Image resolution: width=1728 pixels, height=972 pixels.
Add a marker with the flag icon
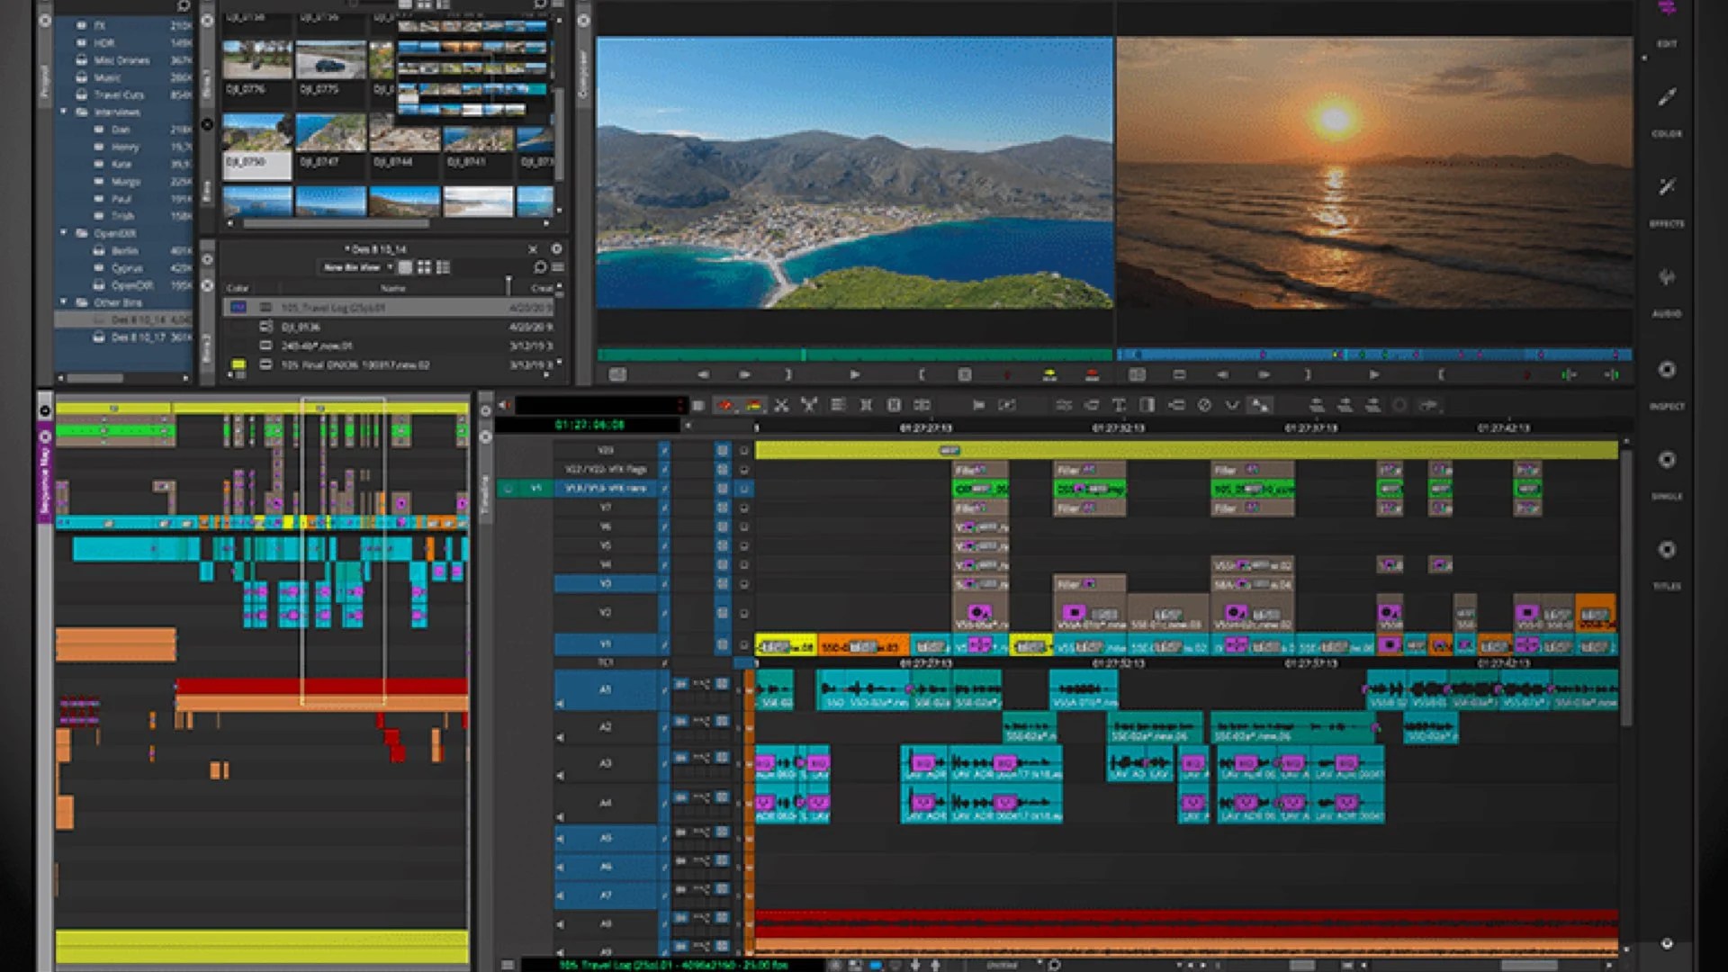tap(980, 406)
